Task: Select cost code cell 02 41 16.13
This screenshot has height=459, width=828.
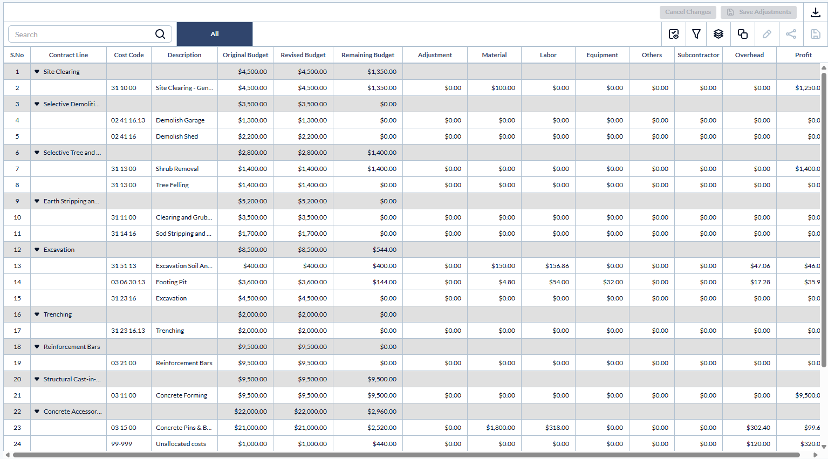Action: click(x=129, y=120)
